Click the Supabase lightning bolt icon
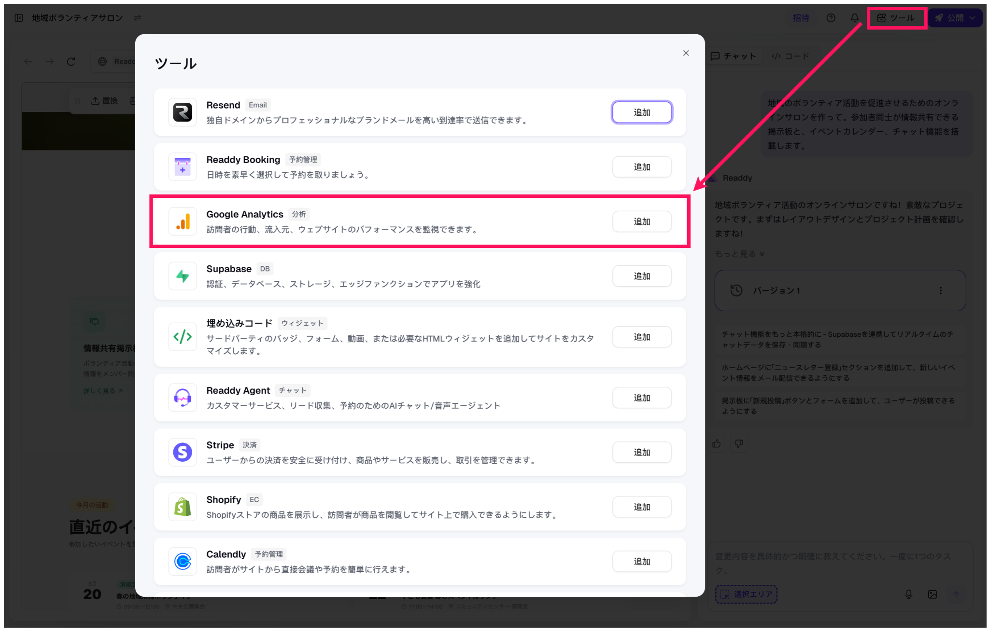The width and height of the screenshot is (989, 634). coord(183,276)
